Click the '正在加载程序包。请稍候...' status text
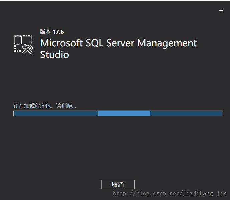Screen dimensions: 230x200 click(45, 106)
